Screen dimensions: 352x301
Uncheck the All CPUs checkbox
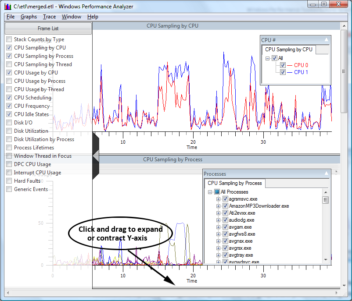click(x=274, y=58)
